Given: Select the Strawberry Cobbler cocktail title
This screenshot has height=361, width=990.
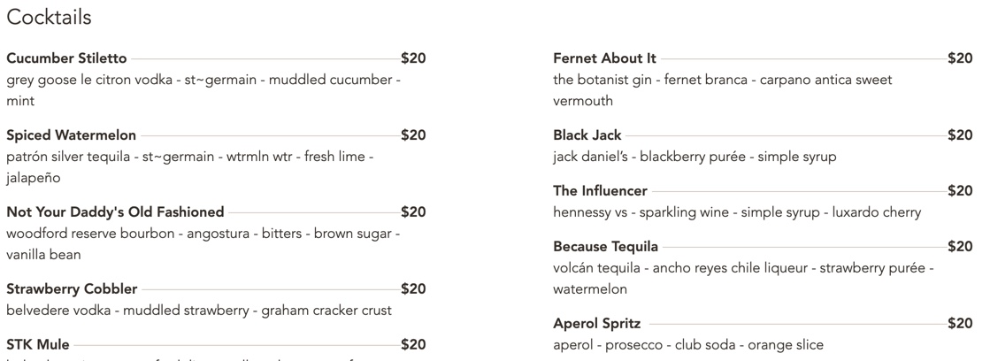Looking at the screenshot, I should 72,288.
